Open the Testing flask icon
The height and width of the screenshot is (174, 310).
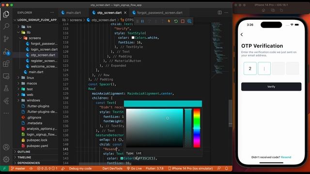[6, 88]
